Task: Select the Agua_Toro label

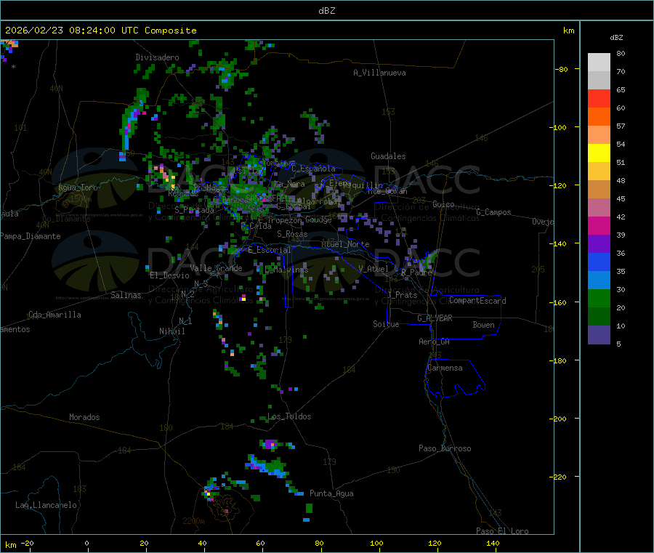Action: coord(78,187)
